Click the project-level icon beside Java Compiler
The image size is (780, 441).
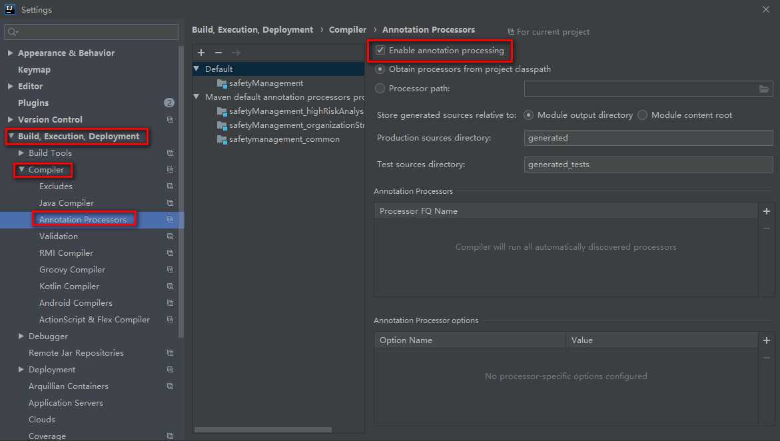tap(170, 203)
